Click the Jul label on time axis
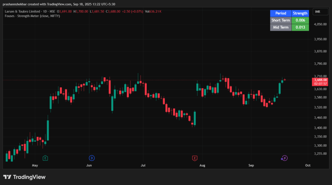The width and height of the screenshot is (332, 185). click(143, 165)
